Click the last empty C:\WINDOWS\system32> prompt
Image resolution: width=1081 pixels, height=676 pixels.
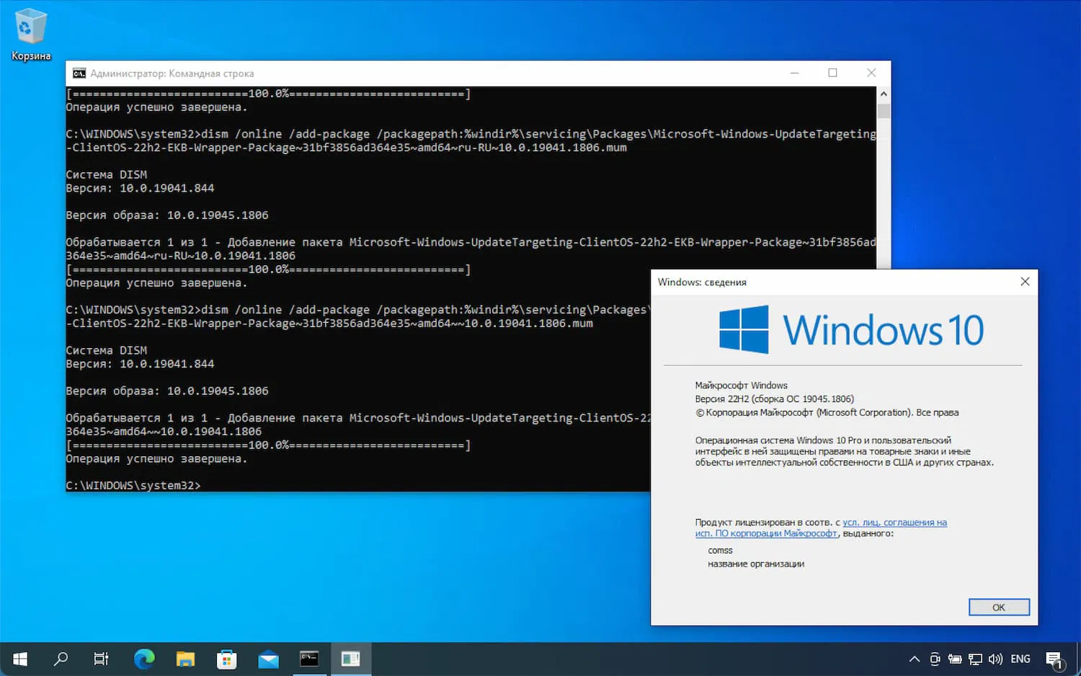pos(133,486)
